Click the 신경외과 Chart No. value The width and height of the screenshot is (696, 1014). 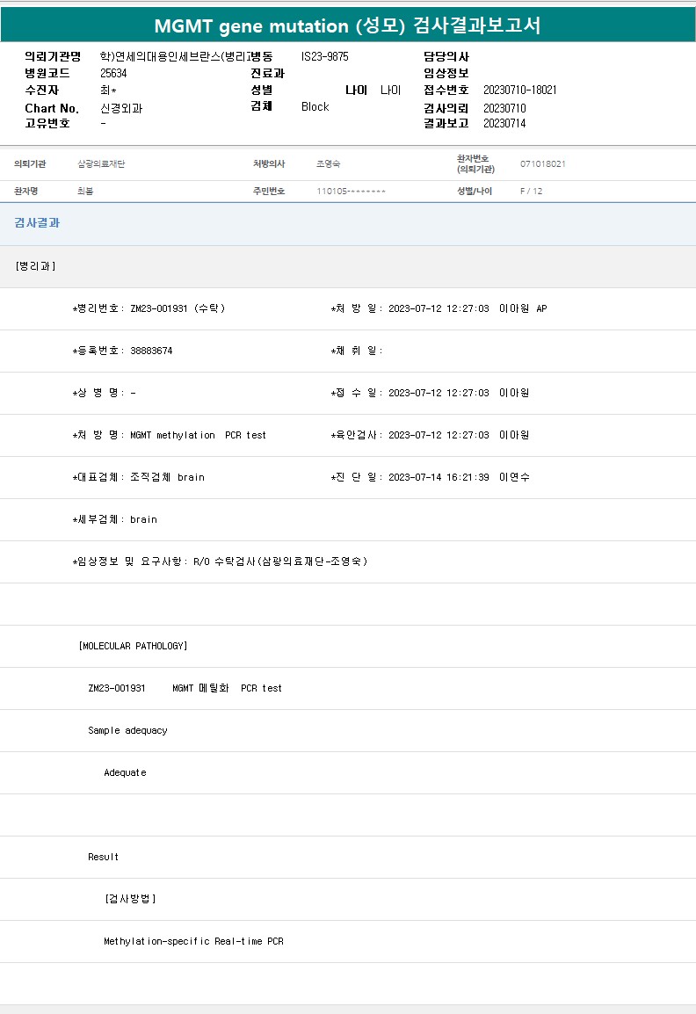[121, 108]
